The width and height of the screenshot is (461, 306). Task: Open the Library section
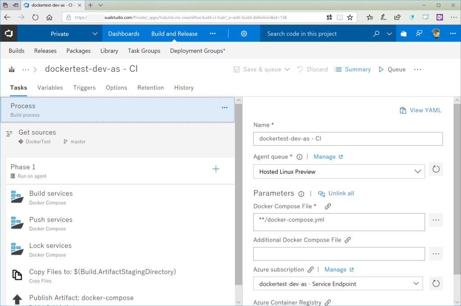[x=109, y=50]
